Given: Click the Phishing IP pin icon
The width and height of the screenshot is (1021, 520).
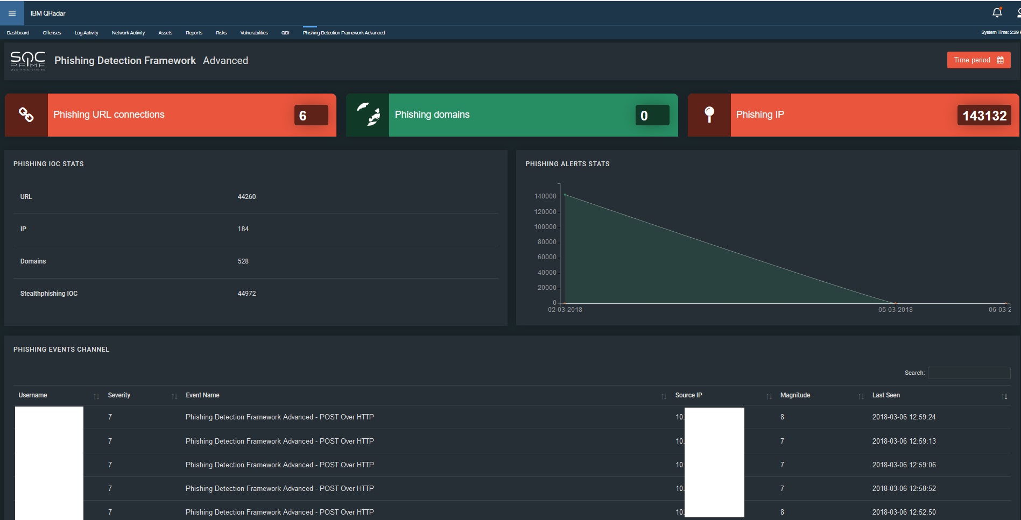Looking at the screenshot, I should tap(709, 115).
